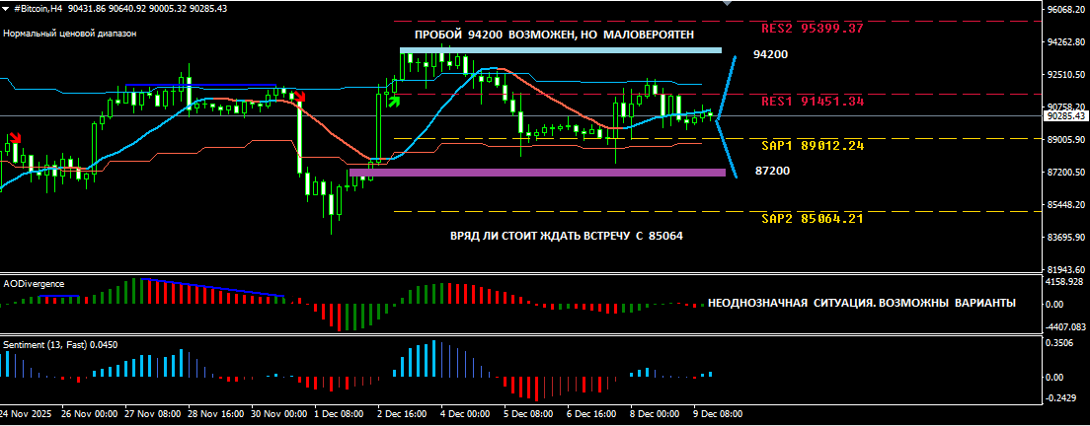Click the OHLC values '90431.86 90640.92 90005.32 90285.43'
This screenshot has height=426, width=1090.
point(149,8)
